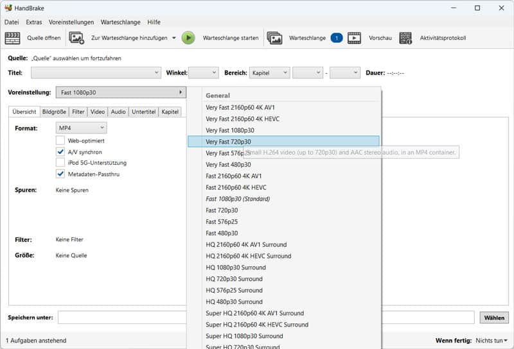Select Super HQ 2160p60 4K HEVC Surround preset
The image size is (514, 349).
click(x=283, y=325)
